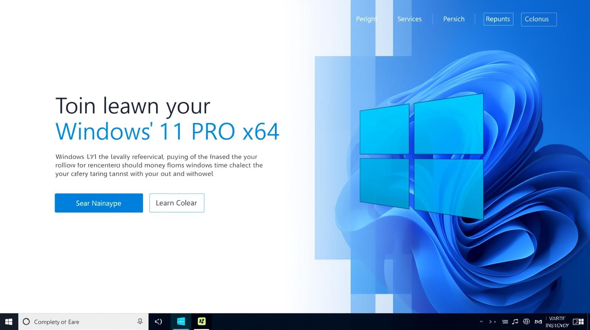Click the envelope-style tray icon
Image resolution: width=590 pixels, height=330 pixels.
[x=538, y=322]
